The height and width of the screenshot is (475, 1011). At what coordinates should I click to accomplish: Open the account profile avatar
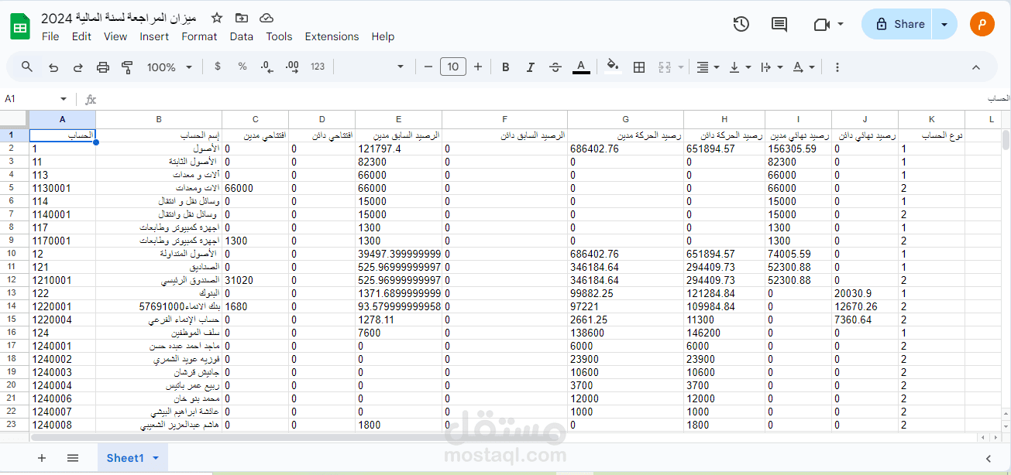point(982,24)
